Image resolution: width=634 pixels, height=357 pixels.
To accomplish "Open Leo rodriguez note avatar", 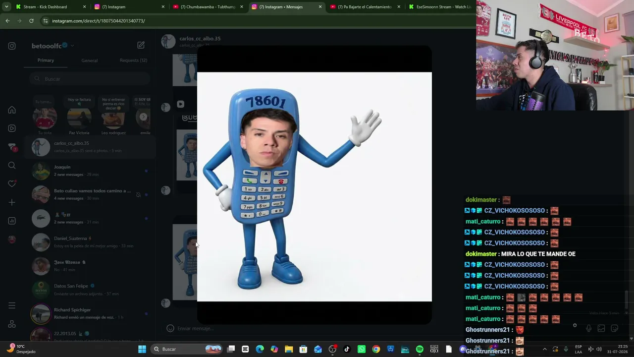I will pyautogui.click(x=113, y=118).
